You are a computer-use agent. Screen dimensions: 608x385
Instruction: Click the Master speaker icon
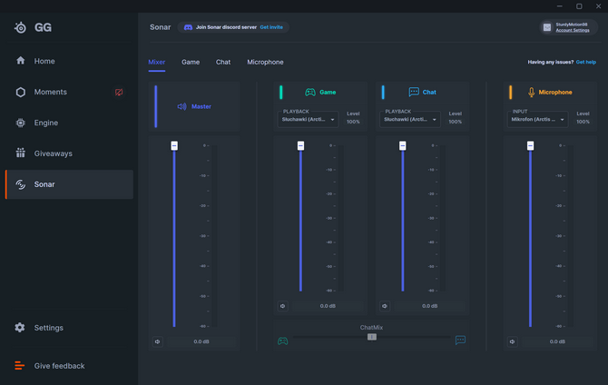[x=181, y=106]
